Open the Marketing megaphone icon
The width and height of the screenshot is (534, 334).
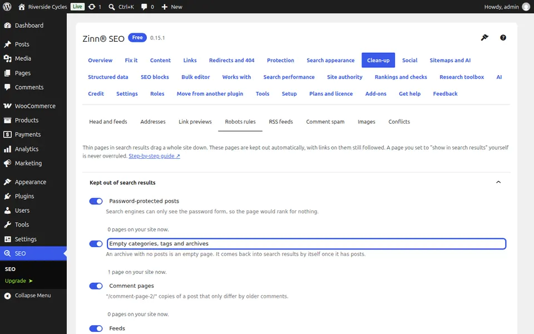click(7, 164)
